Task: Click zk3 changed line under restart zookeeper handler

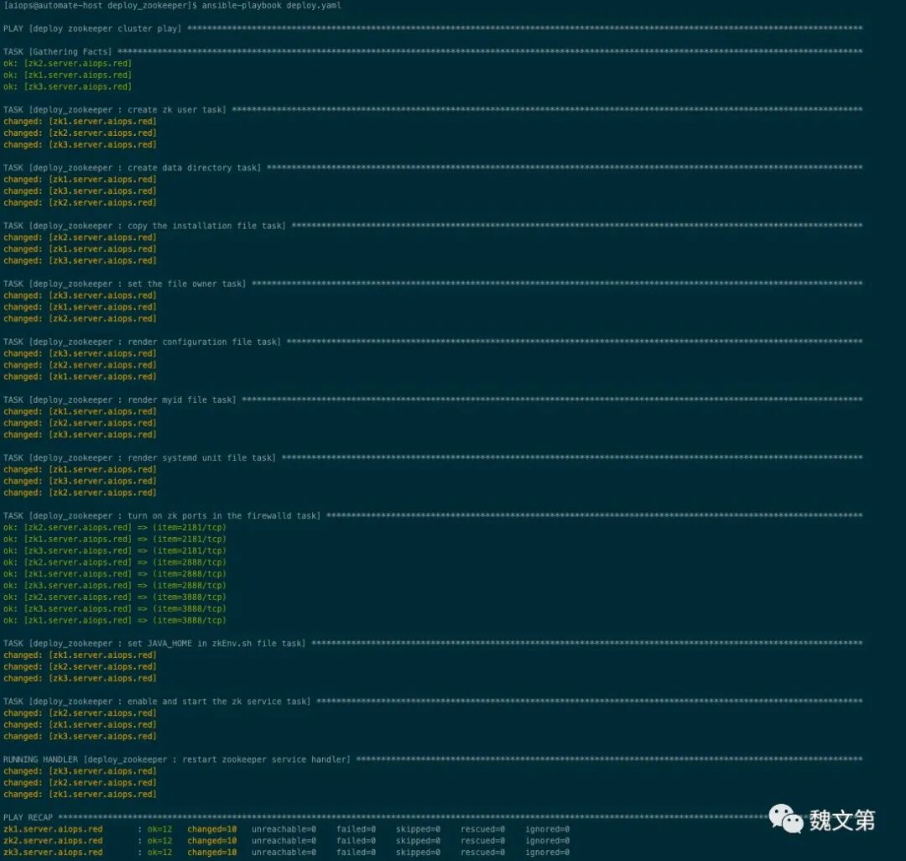Action: click(80, 771)
